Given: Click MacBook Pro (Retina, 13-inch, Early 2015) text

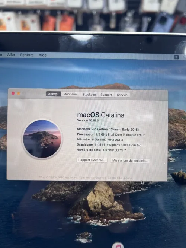Looking at the screenshot, I should pyautogui.click(x=108, y=129).
